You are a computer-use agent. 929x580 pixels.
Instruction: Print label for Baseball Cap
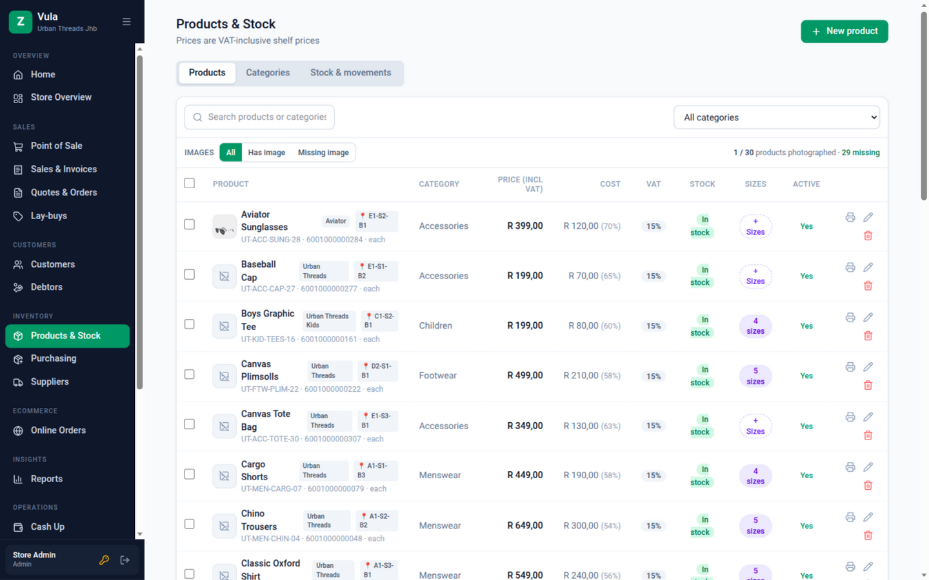pos(850,267)
